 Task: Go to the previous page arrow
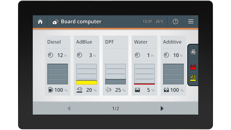tap(69, 108)
